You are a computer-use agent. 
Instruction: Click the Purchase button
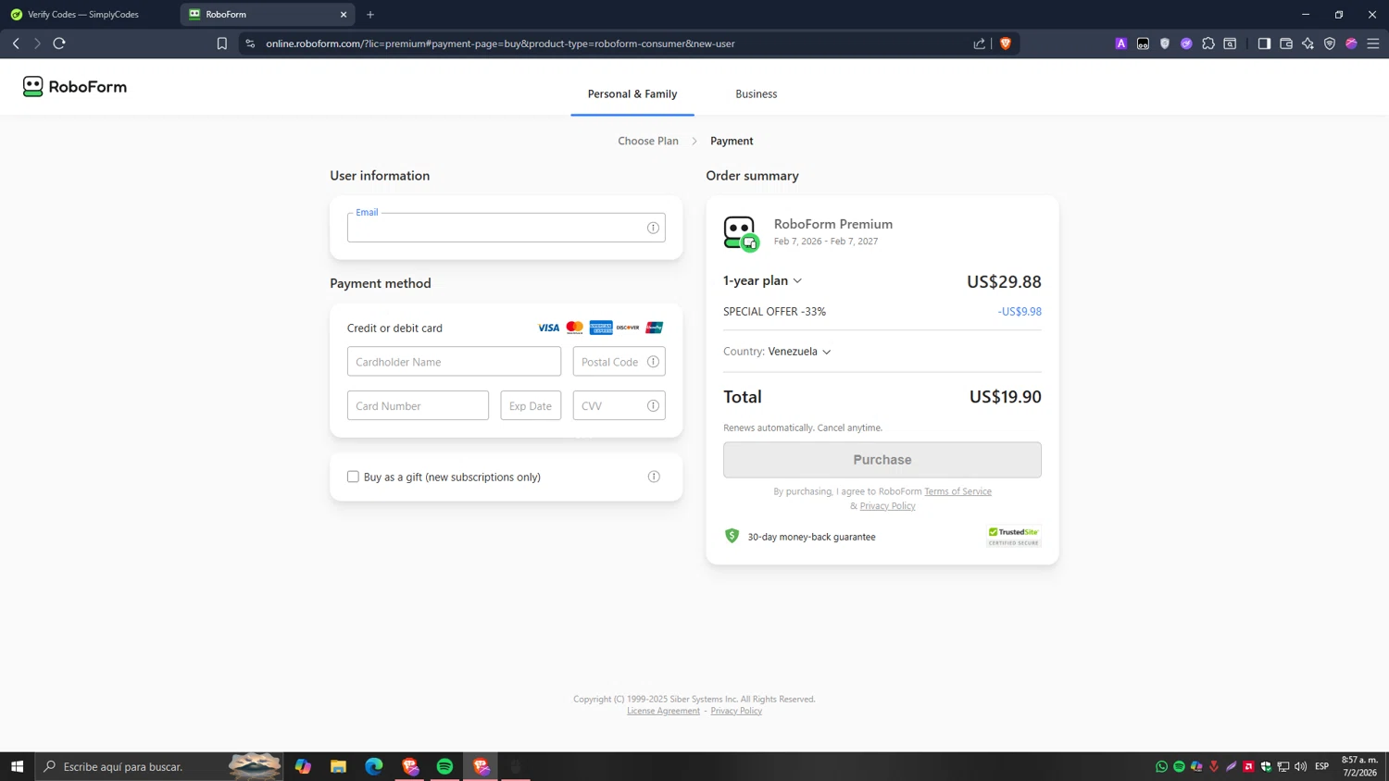(882, 460)
